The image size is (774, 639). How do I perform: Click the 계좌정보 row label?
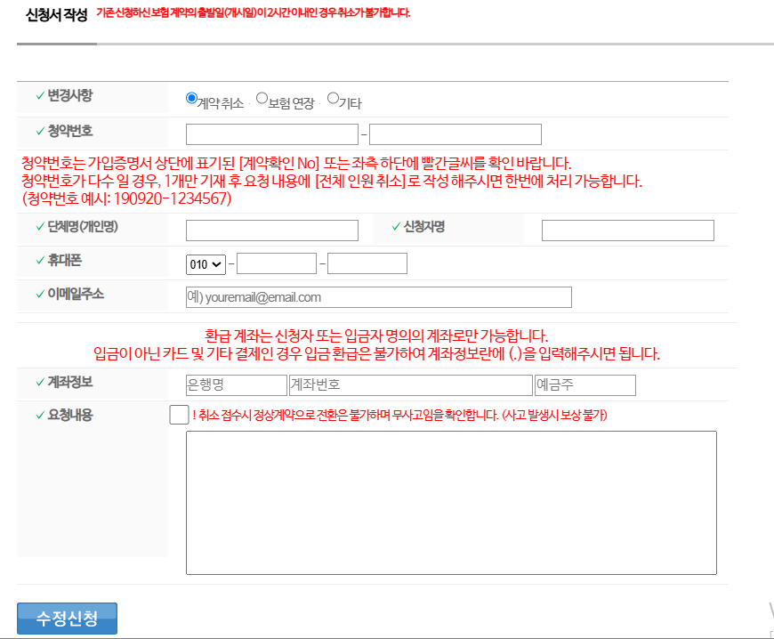tap(70, 382)
